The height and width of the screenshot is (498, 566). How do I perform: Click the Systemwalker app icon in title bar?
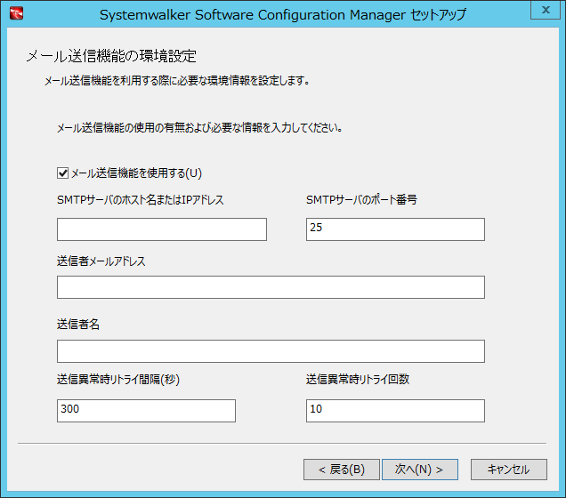click(x=17, y=13)
